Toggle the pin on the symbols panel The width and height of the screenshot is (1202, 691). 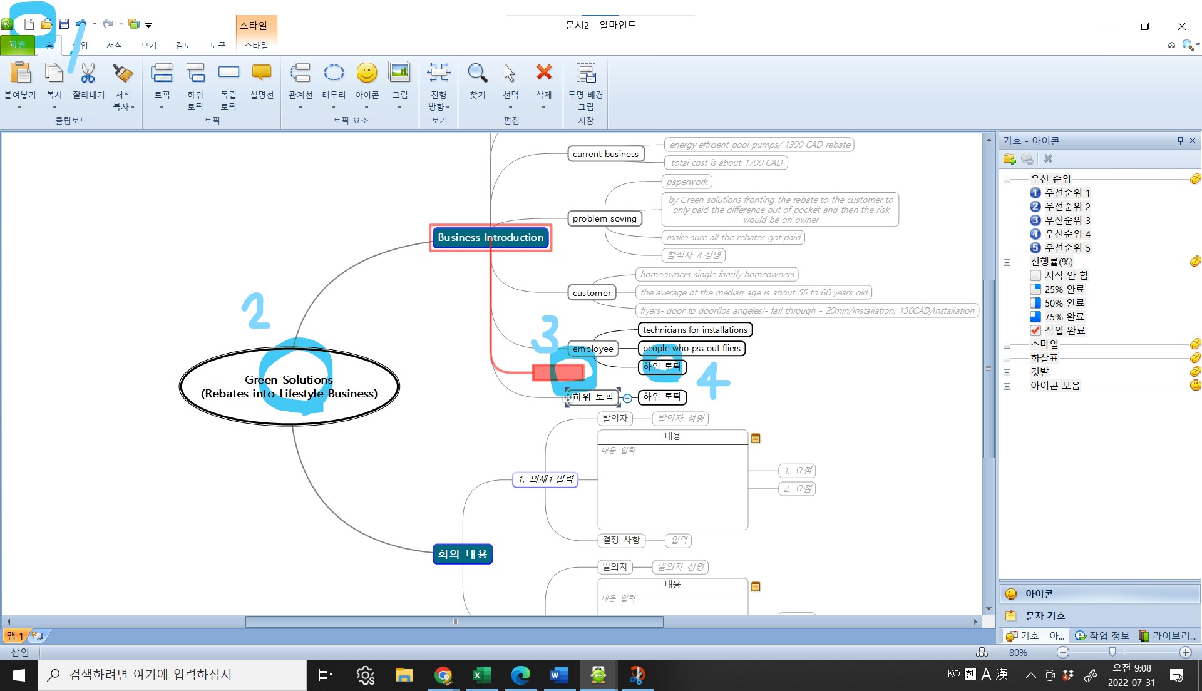tap(1180, 141)
